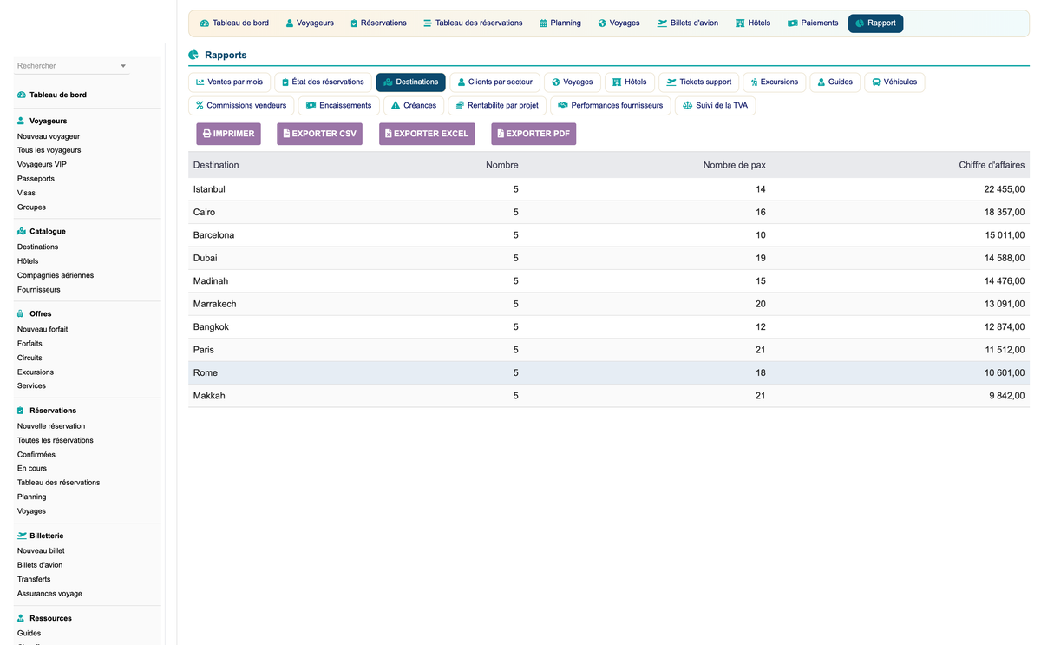Open the search dropdown arrow in sidebar
Screen dimensions: 1041x645
tap(123, 66)
